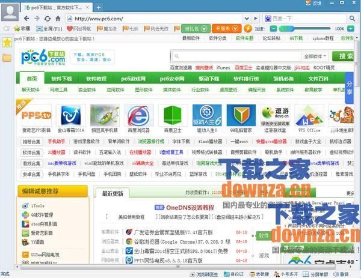This screenshot has height=278, width=361.
Task: Toggle 静音 mute in the status bar
Action: pyautogui.click(x=341, y=274)
